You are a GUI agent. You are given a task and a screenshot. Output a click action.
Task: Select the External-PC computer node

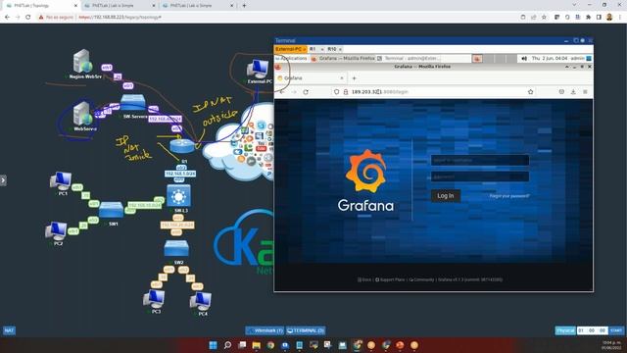tap(258, 69)
